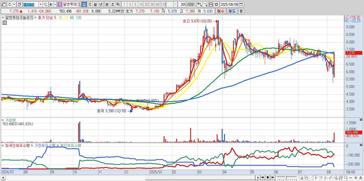Image resolution: width=364 pixels, height=181 pixels.
Task: Select the 5 interval tab
Action: (135, 4)
